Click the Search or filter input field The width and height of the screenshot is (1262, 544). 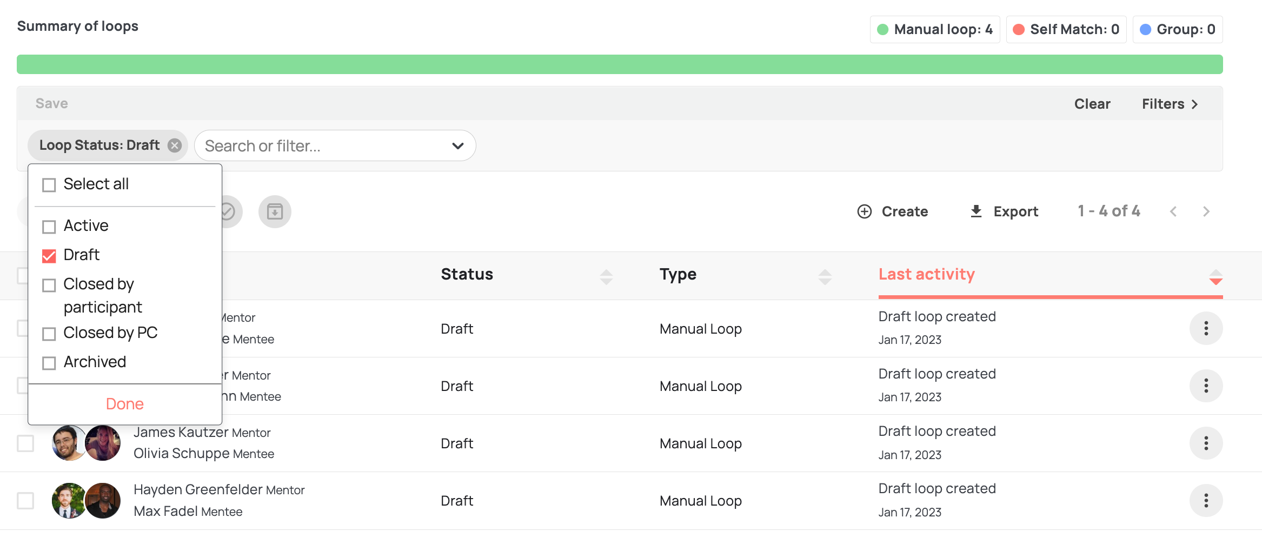335,145
